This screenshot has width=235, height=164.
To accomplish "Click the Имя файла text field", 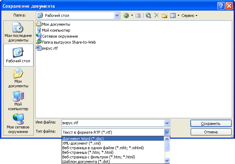I will (113, 123).
